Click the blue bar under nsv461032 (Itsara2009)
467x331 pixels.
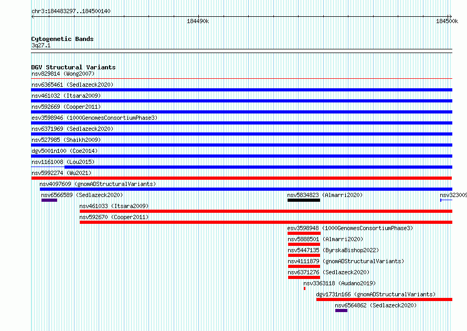pos(241,101)
